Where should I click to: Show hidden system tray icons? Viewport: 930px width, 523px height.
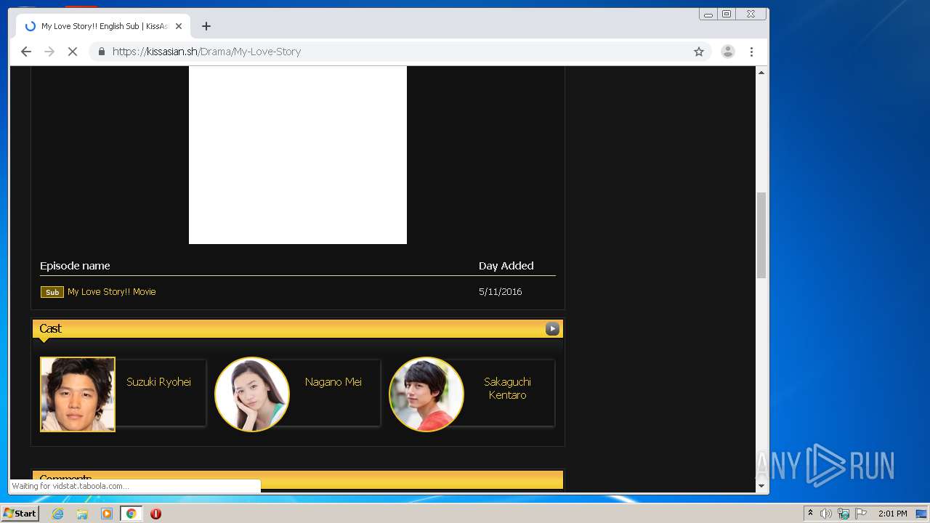810,514
